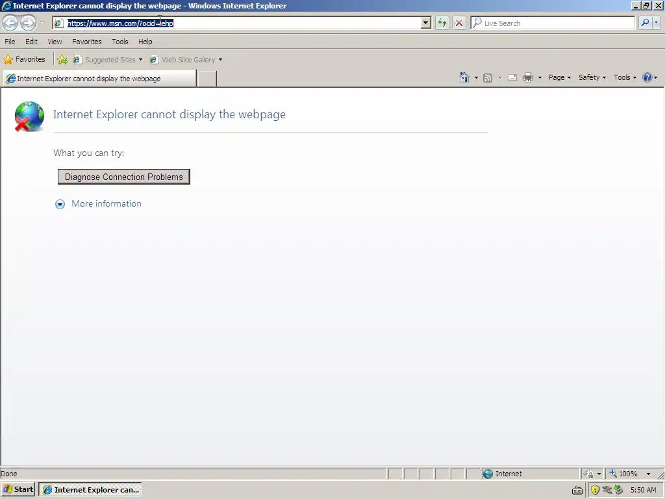This screenshot has width=665, height=499.
Task: Open the View menu
Action: click(x=55, y=42)
